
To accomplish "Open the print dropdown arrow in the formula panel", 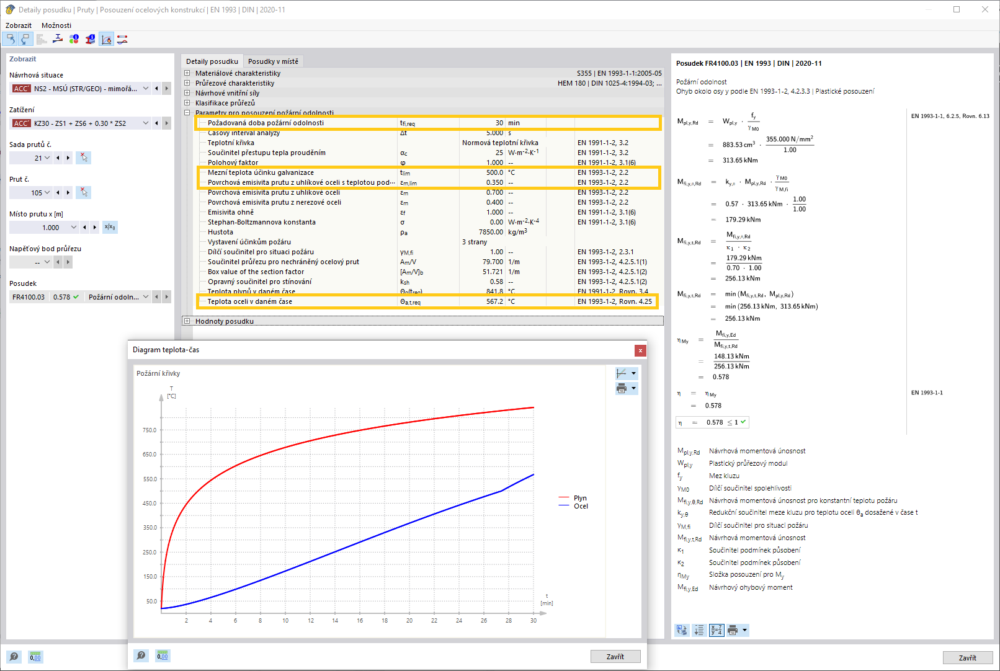I will click(744, 630).
